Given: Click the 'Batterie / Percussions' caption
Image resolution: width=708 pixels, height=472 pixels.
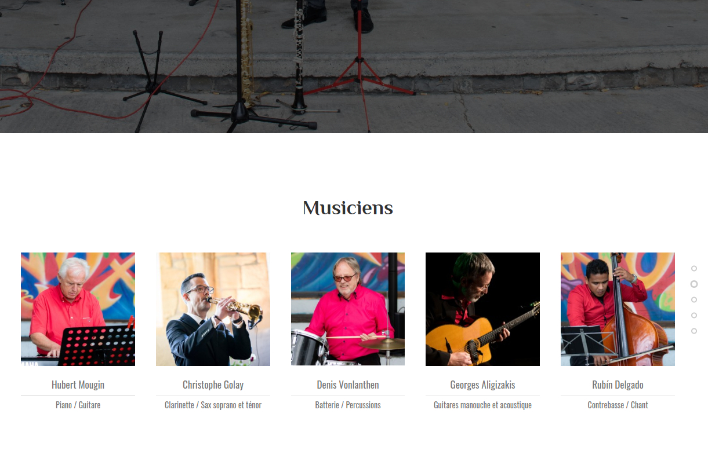Looking at the screenshot, I should 348,405.
